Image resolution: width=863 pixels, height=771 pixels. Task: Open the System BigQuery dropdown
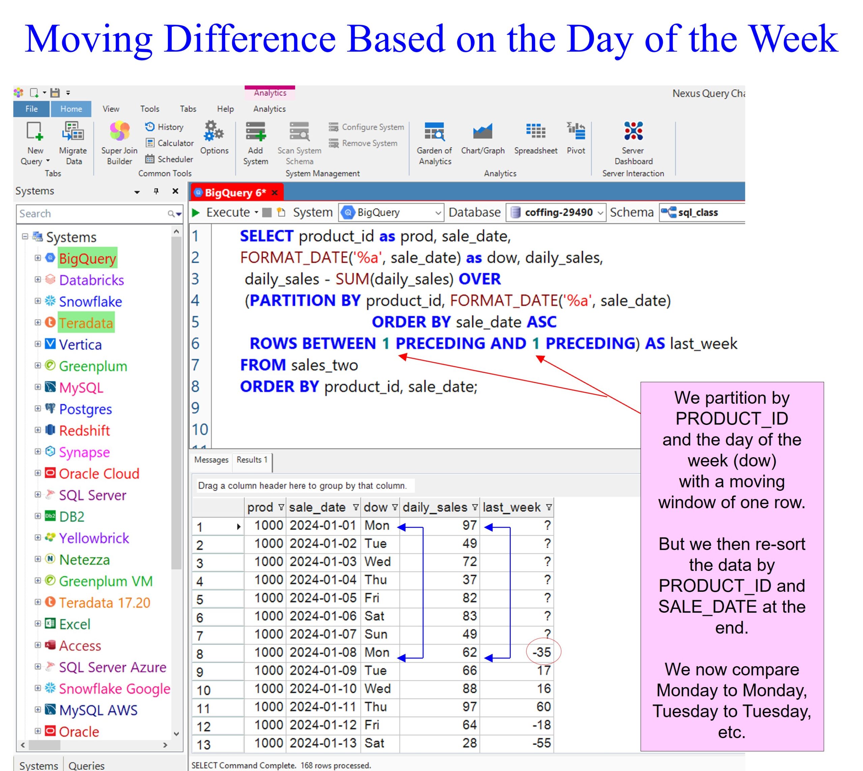click(x=438, y=213)
